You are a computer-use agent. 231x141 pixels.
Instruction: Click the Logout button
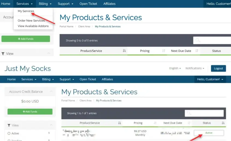tap(218, 68)
